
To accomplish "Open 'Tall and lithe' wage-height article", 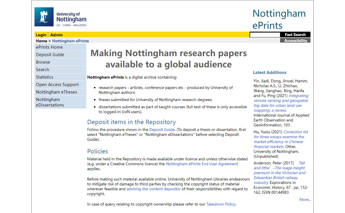I will (x=279, y=173).
